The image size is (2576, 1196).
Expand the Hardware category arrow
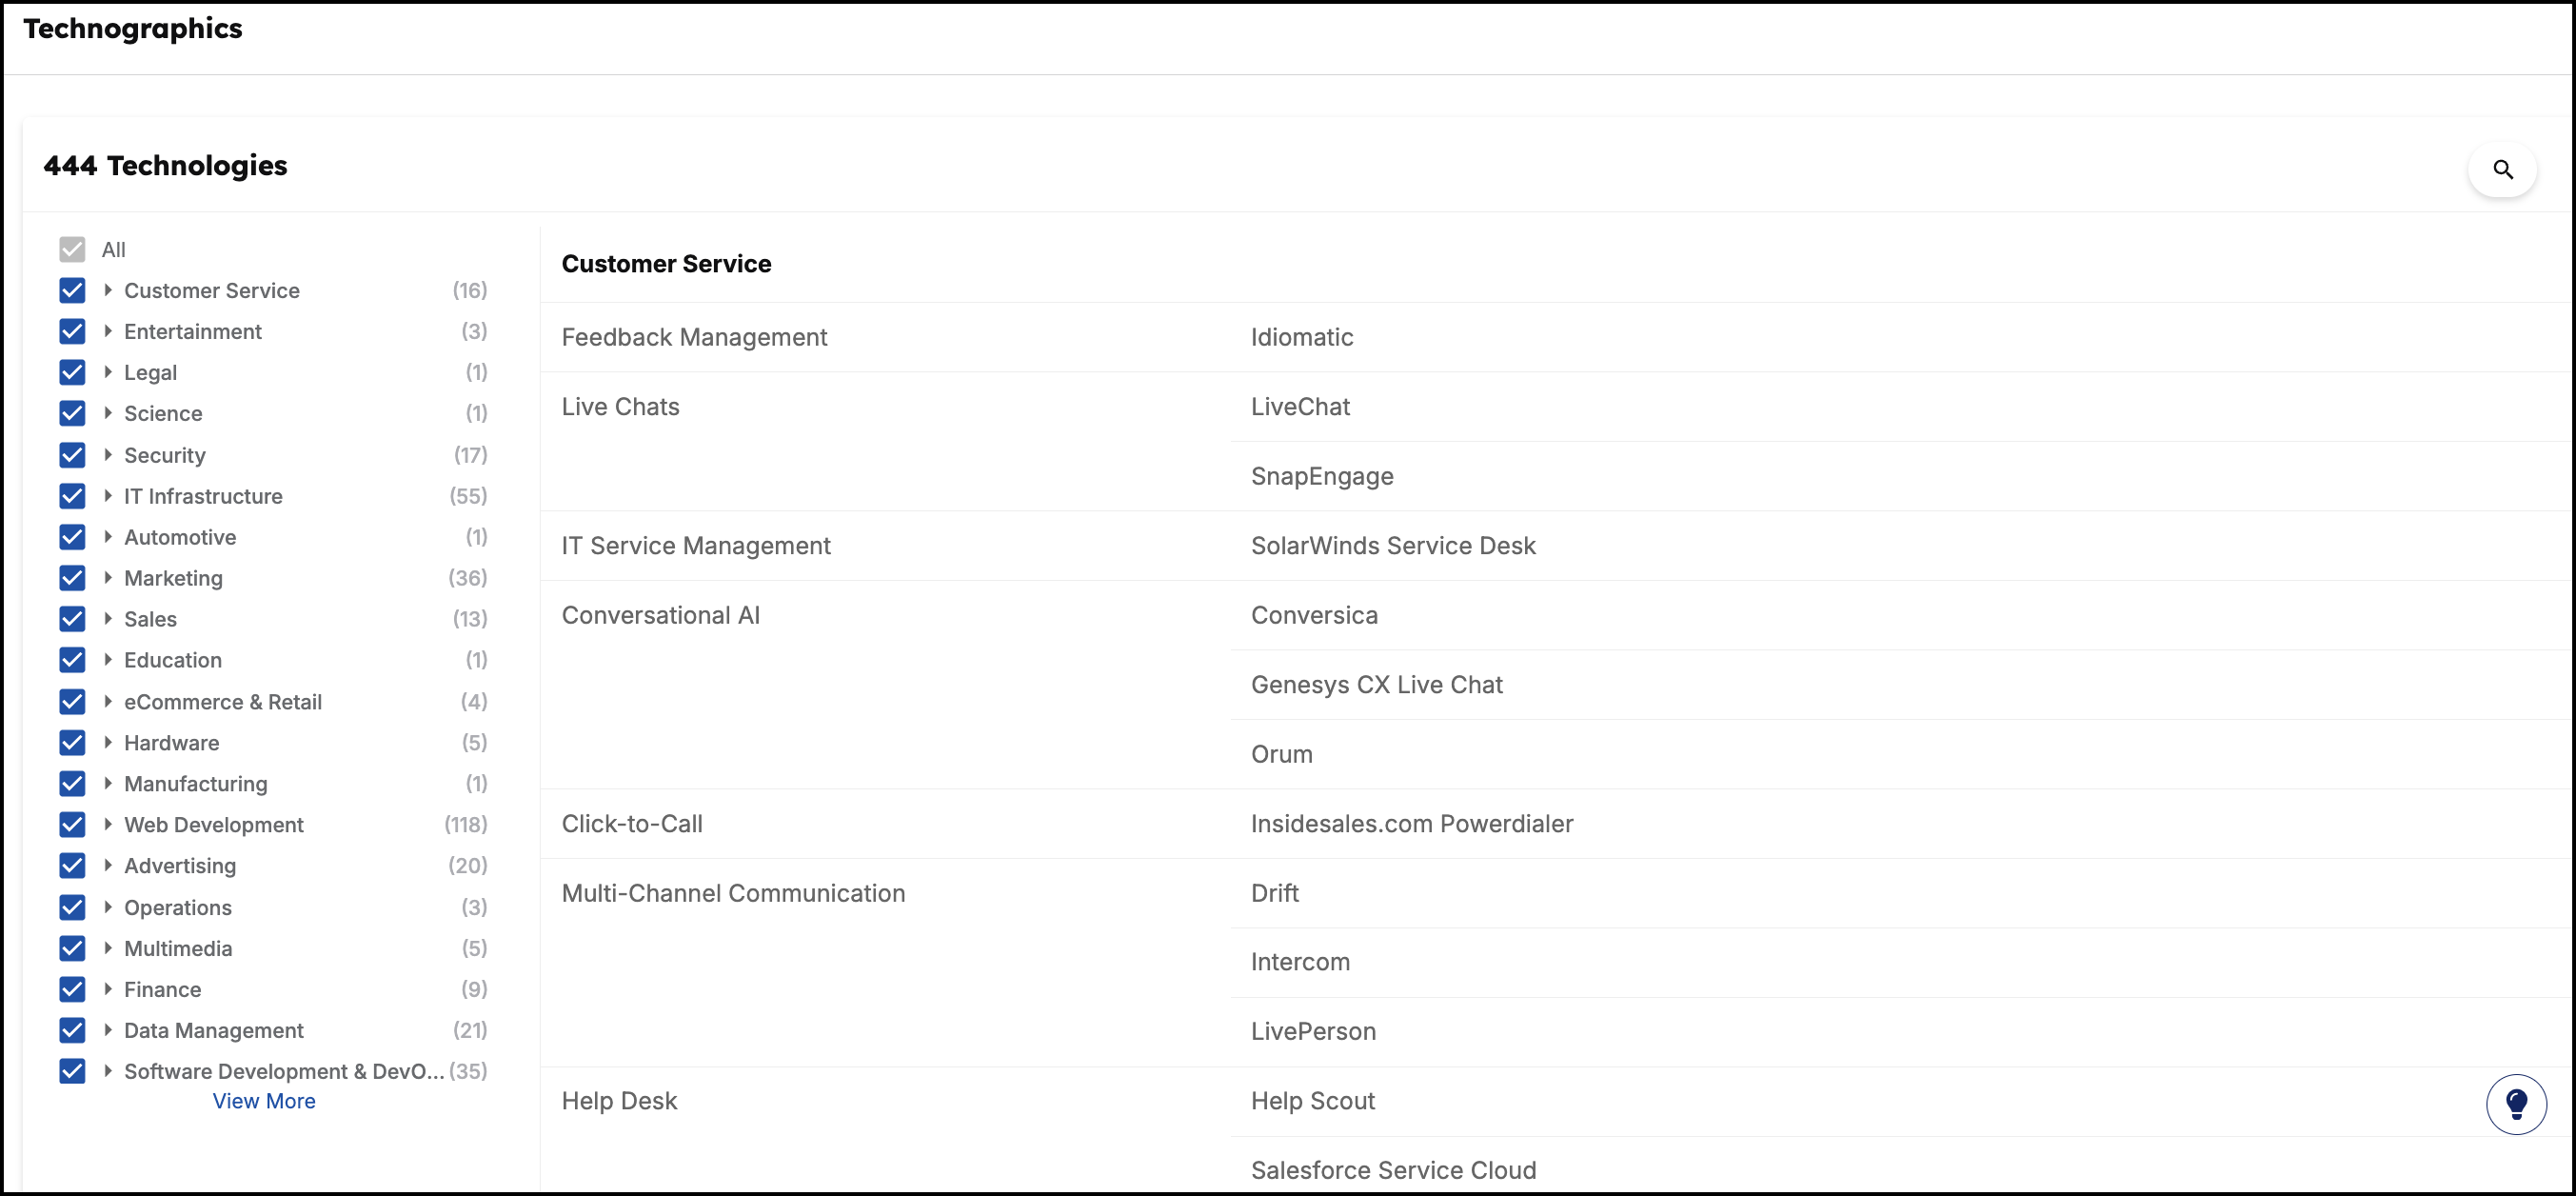[x=108, y=742]
